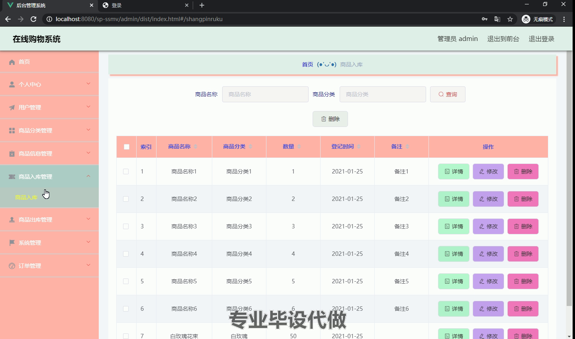This screenshot has width=575, height=339.
Task: Sort by 登记时间 column arrows
Action: click(x=359, y=147)
